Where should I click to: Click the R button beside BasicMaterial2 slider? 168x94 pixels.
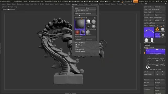94,18
